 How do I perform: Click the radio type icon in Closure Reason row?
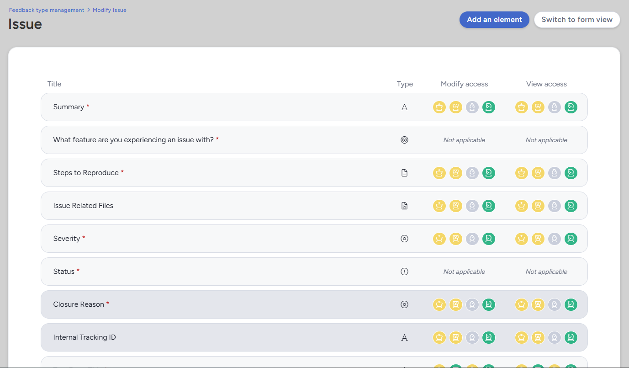pos(404,304)
